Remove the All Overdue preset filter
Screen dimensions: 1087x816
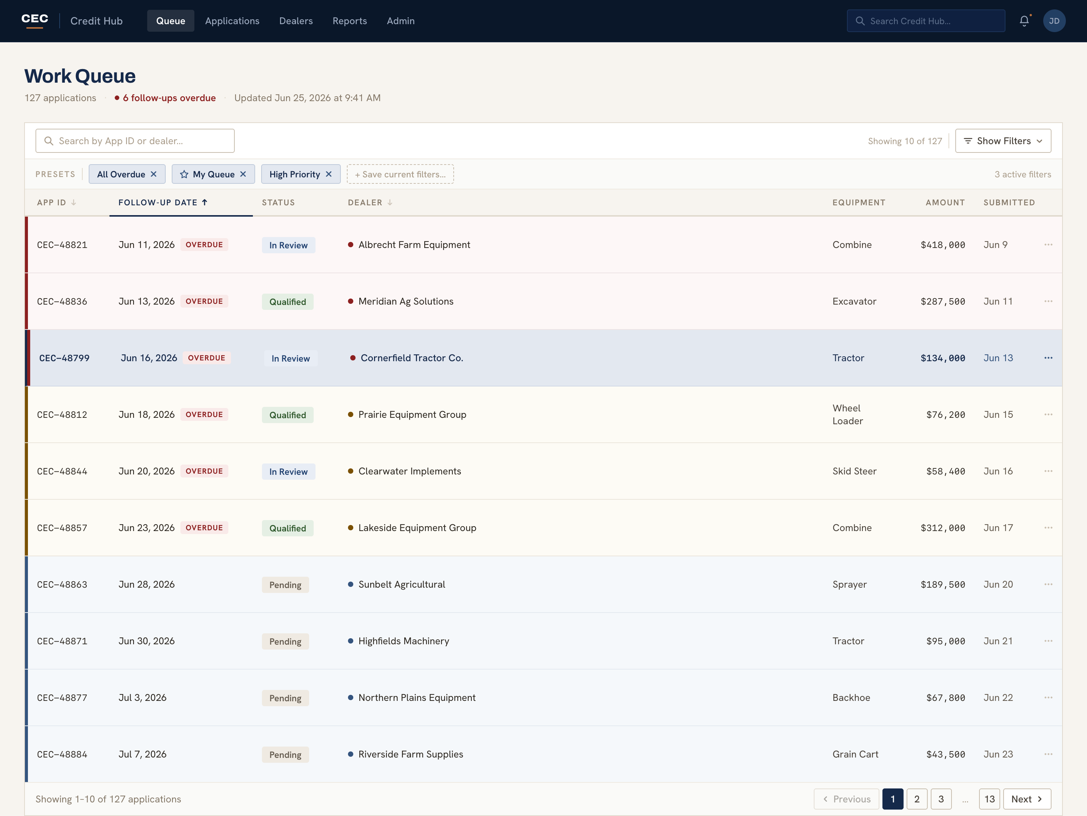[154, 174]
